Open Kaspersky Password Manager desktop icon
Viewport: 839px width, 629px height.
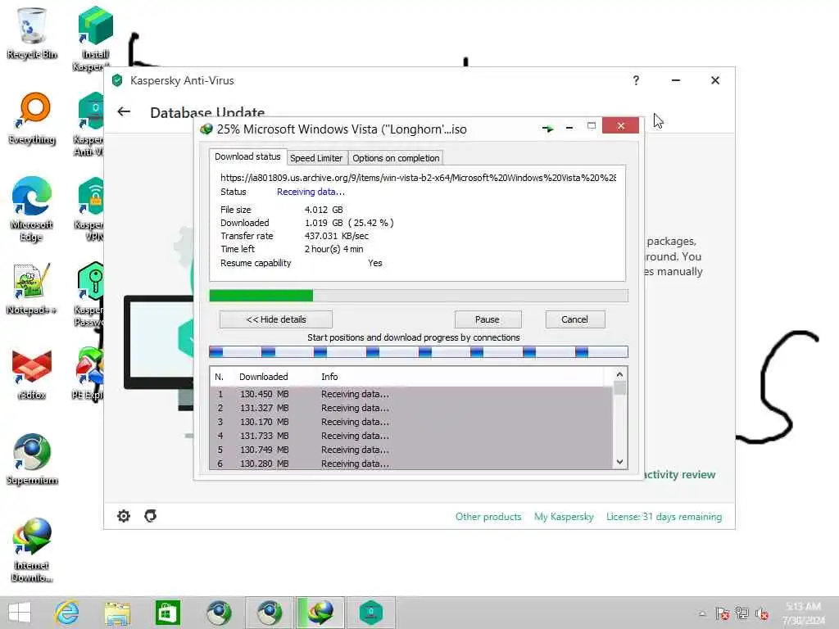(89, 294)
